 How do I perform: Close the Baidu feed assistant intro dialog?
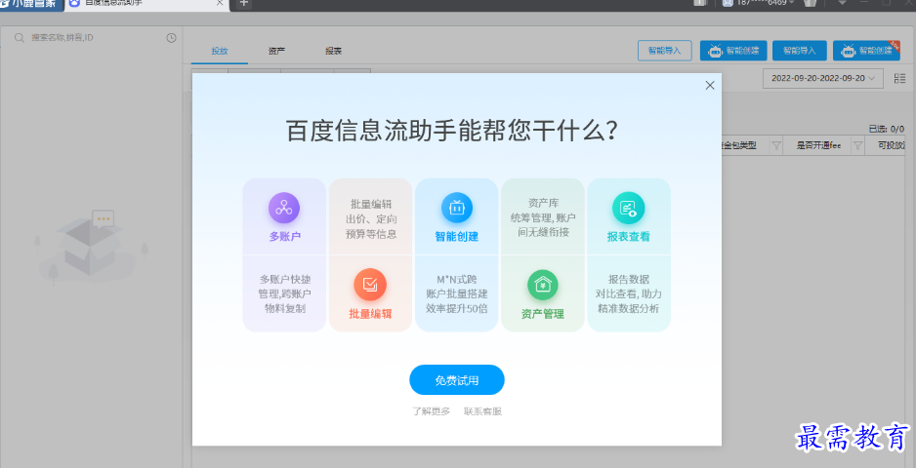(x=710, y=85)
